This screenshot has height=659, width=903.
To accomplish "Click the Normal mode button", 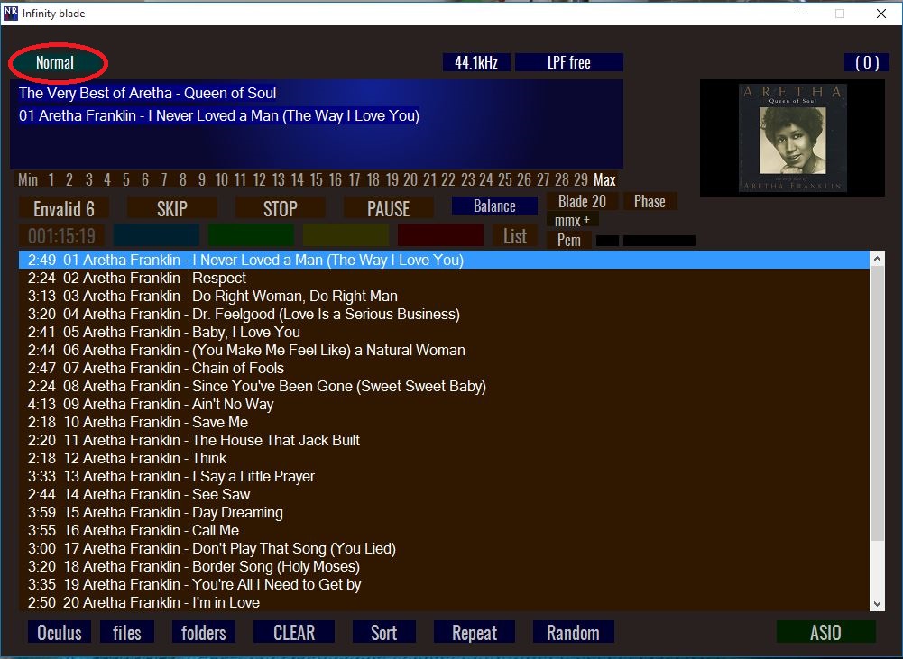I will pos(55,63).
